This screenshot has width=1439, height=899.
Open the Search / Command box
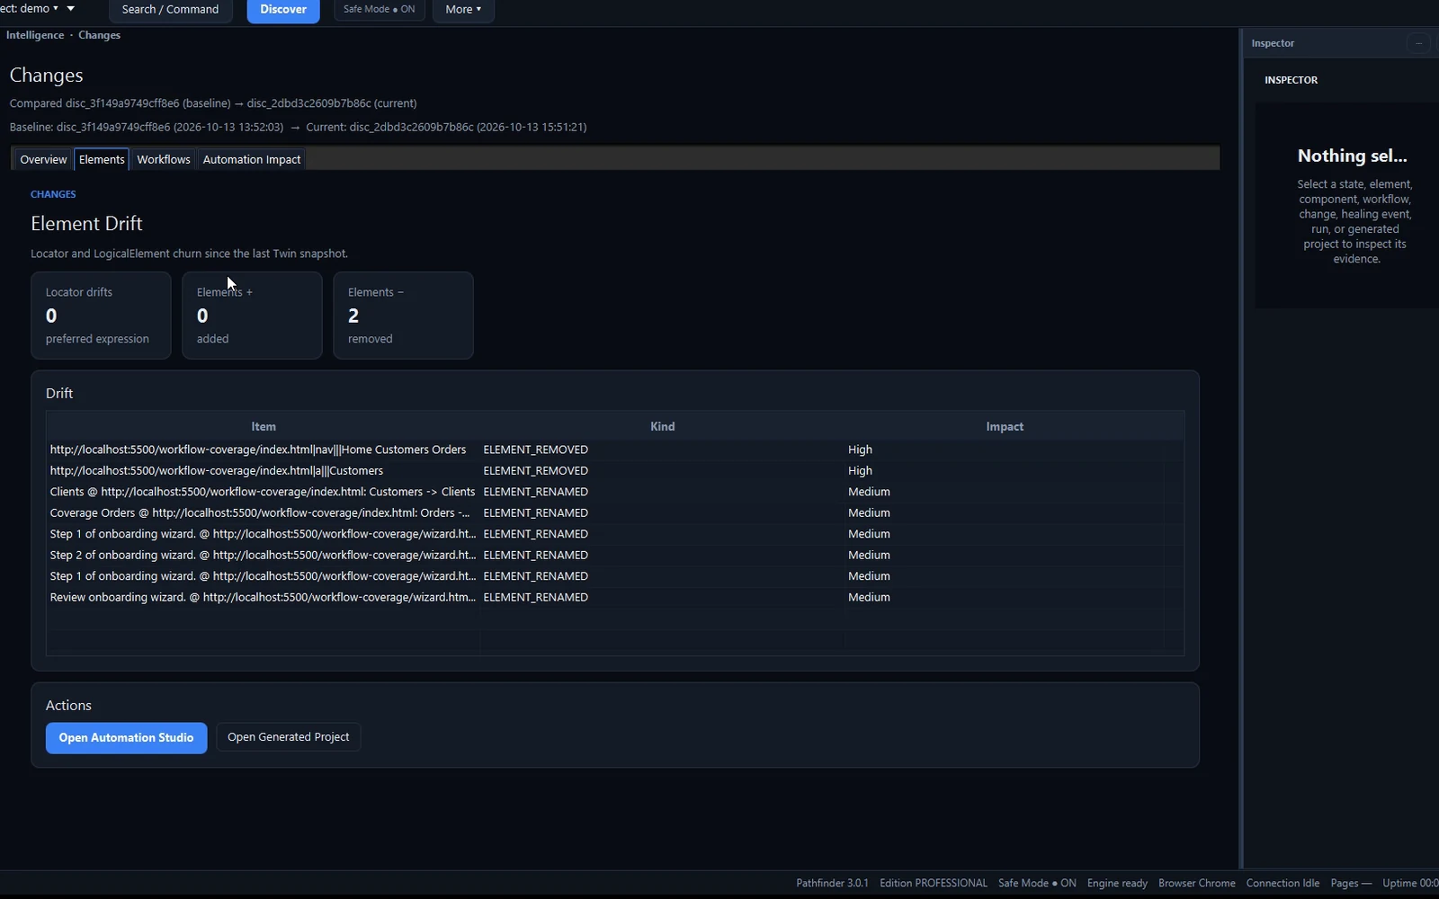point(170,9)
